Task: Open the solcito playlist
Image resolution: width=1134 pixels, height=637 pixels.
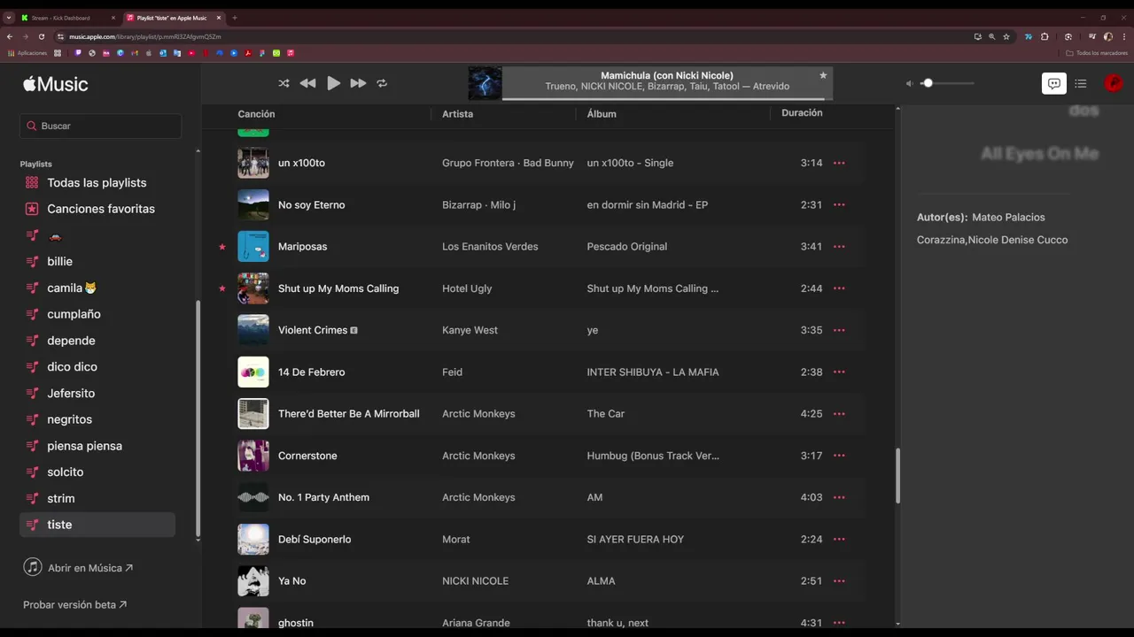Action: click(x=97, y=472)
